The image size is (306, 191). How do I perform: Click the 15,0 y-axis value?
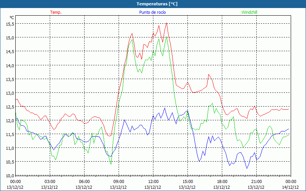click(10, 38)
